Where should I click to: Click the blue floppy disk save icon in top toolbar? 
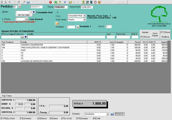[28, 2]
